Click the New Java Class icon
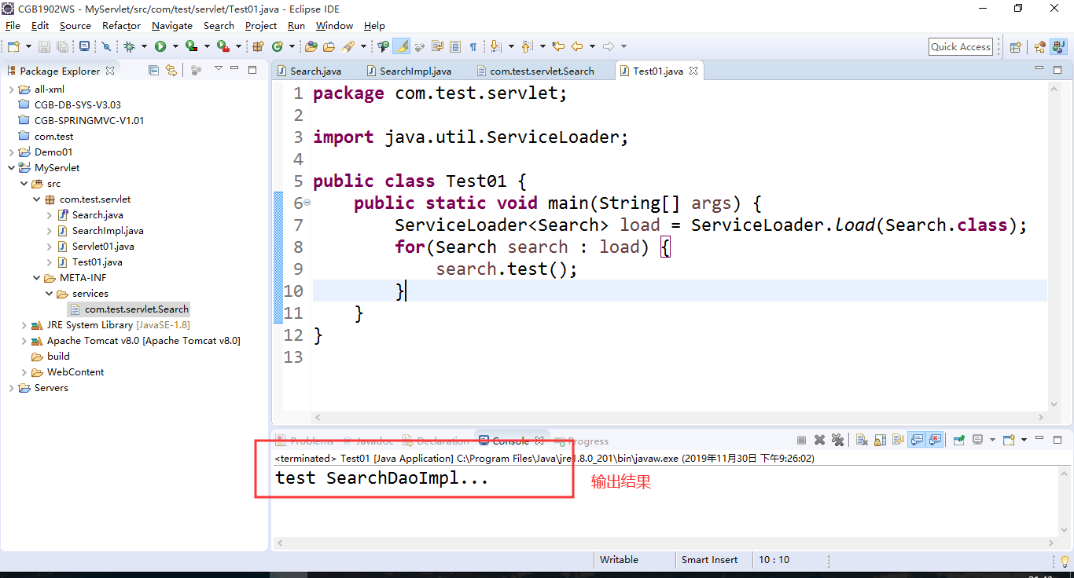 (x=278, y=46)
